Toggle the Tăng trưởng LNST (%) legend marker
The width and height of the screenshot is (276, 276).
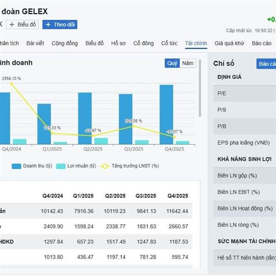pyautogui.click(x=105, y=166)
